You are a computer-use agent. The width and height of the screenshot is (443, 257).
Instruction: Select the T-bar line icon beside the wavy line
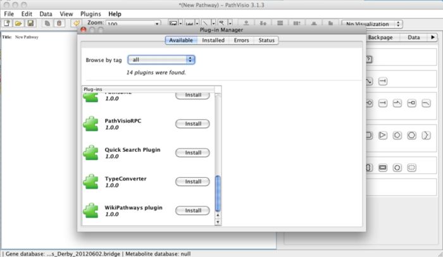point(382,82)
